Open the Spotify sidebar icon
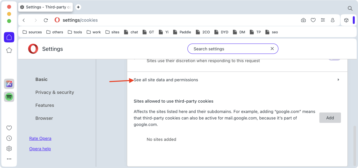358x168 pixels. tap(9, 97)
